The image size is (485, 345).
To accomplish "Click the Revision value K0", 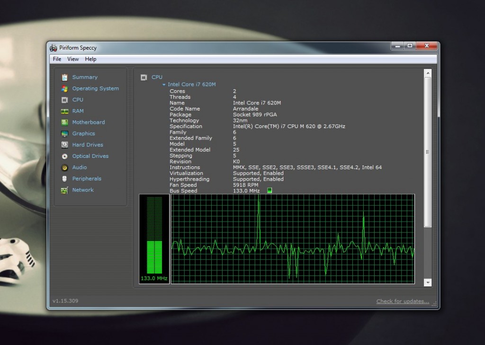I will click(236, 161).
